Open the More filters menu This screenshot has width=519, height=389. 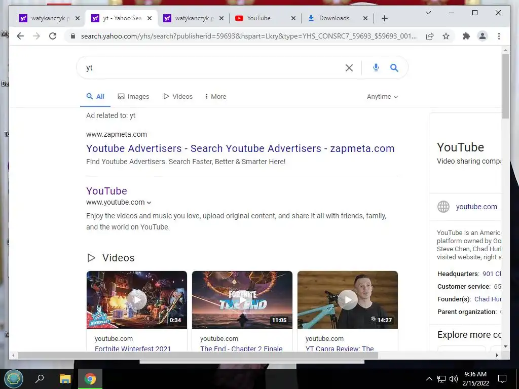click(215, 97)
